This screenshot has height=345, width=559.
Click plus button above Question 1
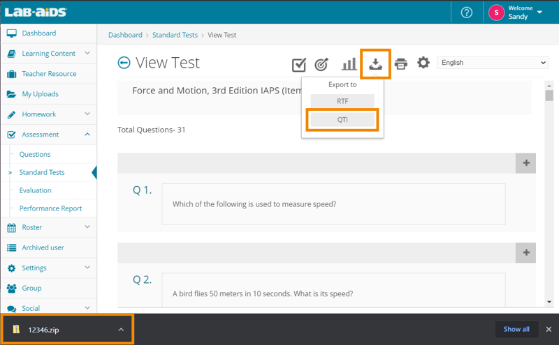(525, 163)
